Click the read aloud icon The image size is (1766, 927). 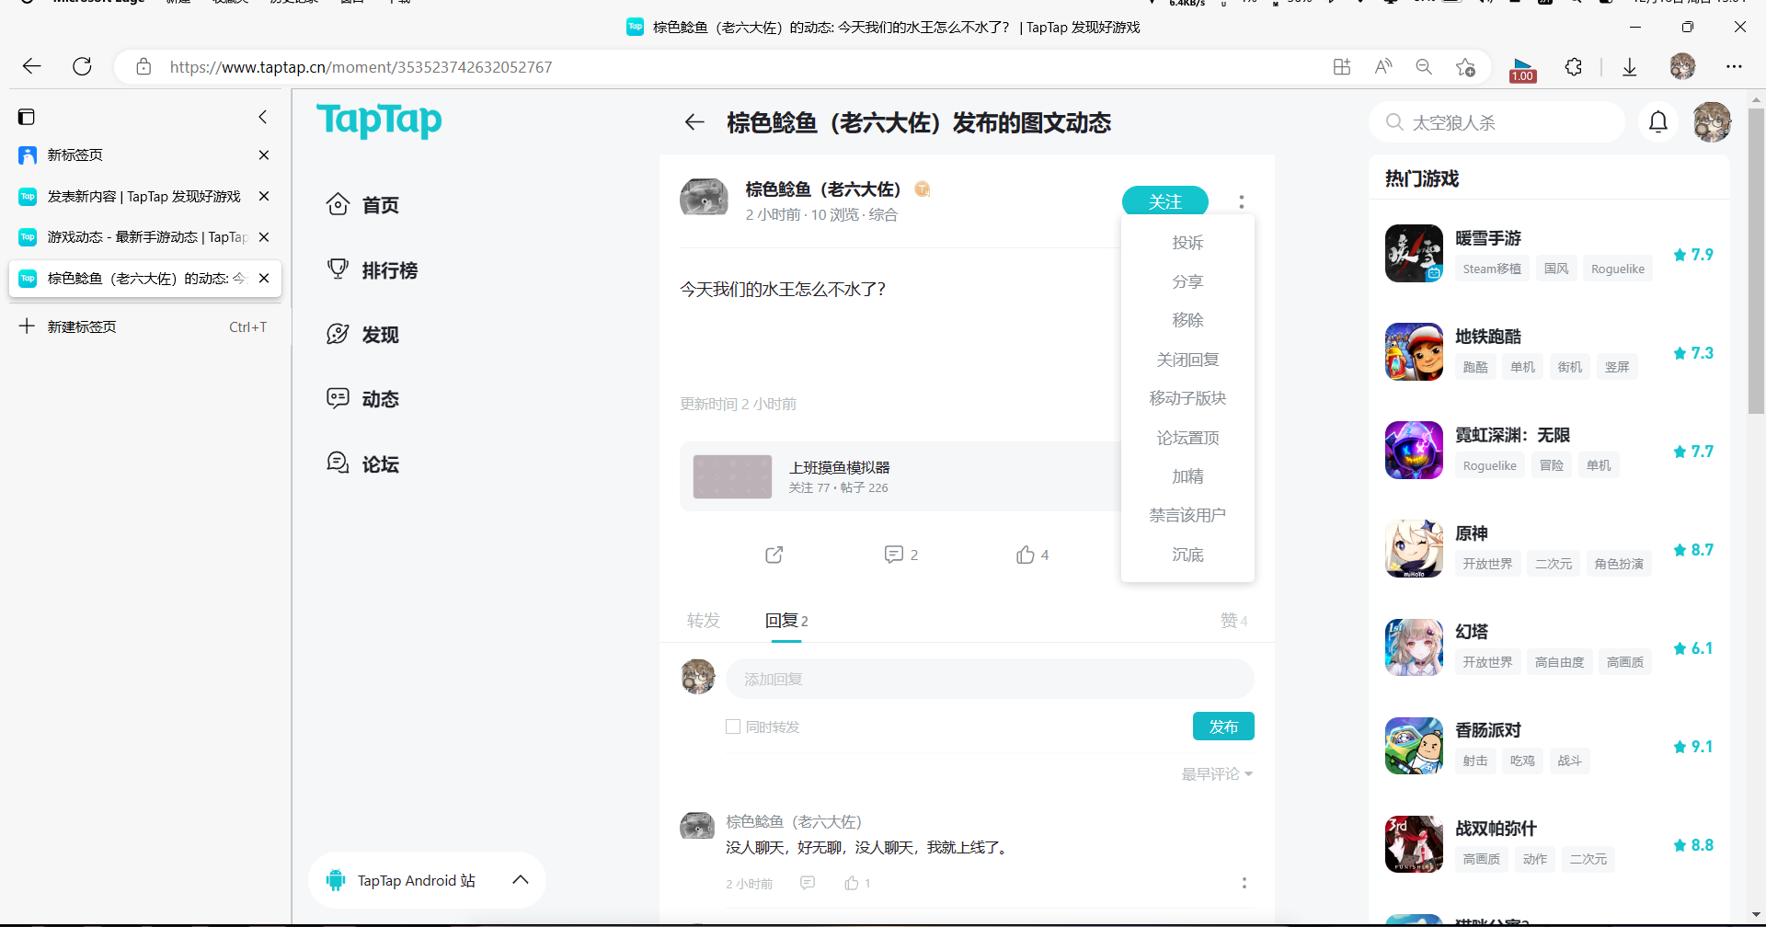[x=1383, y=66]
